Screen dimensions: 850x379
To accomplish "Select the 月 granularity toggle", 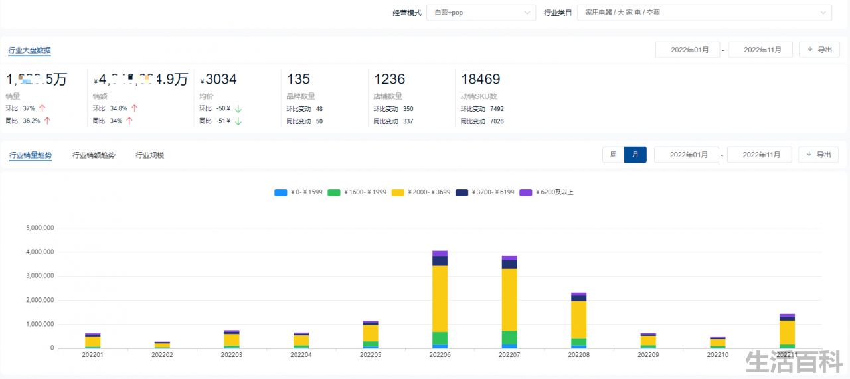I will click(x=636, y=155).
